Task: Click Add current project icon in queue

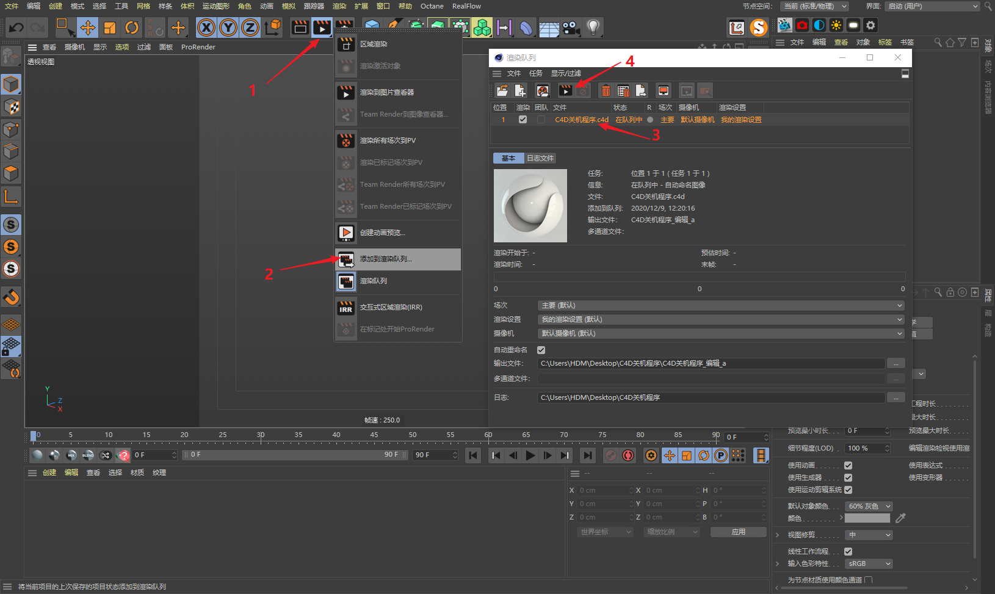Action: point(521,91)
